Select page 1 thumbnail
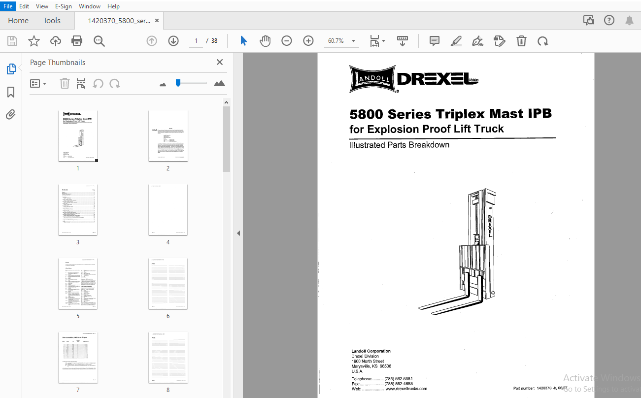Screen dimensions: 641x398 coord(78,136)
